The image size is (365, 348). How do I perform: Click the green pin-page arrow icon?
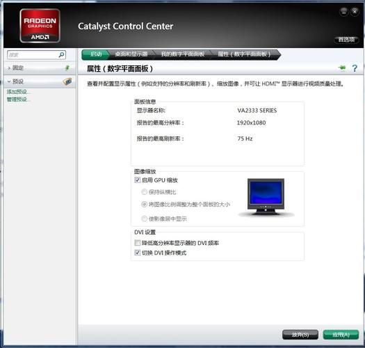[x=342, y=68]
